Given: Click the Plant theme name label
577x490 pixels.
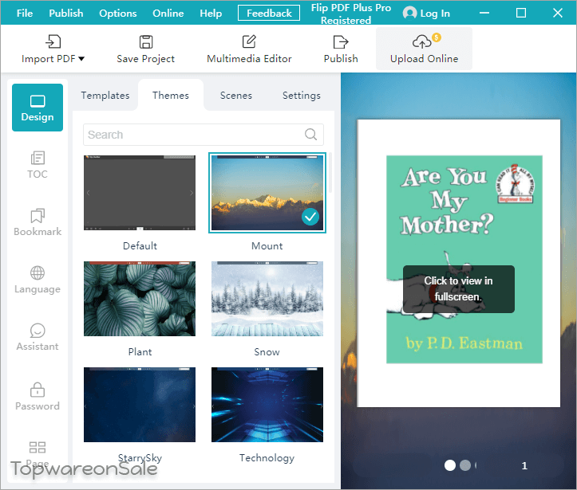Looking at the screenshot, I should (140, 351).
